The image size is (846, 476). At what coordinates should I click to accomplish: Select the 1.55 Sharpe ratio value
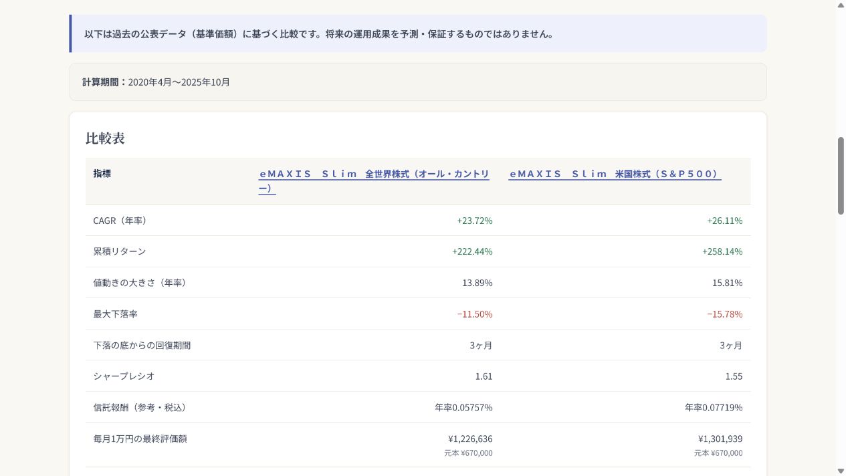click(734, 376)
